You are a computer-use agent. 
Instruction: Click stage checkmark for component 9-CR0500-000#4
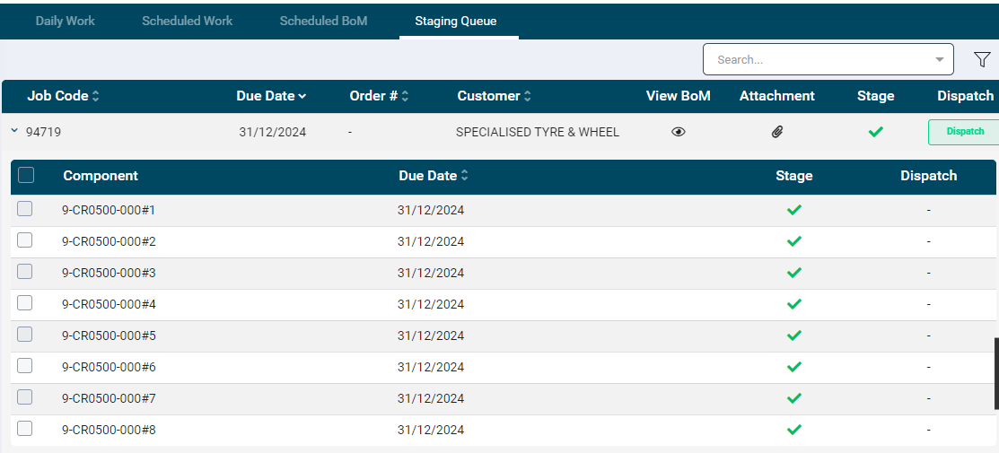[794, 304]
